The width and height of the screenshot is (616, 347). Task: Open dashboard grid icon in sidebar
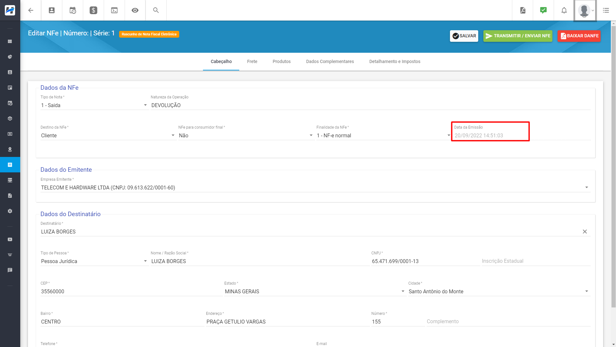click(10, 41)
